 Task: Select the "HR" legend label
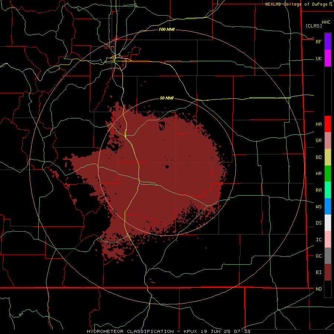(x=319, y=174)
